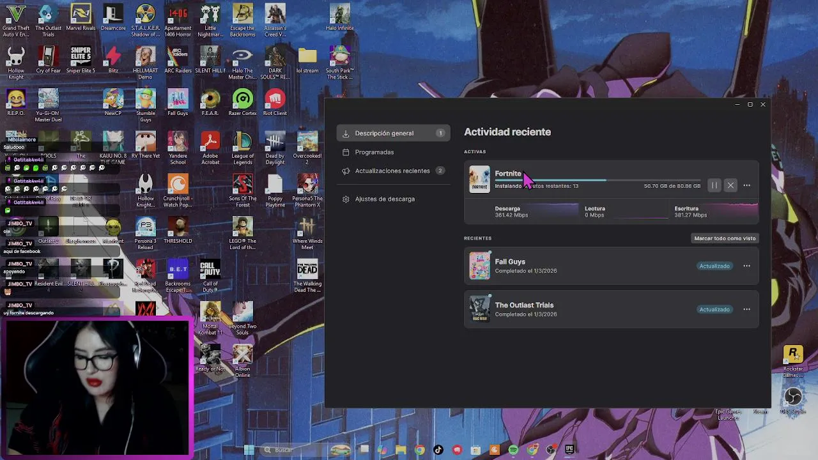Image resolution: width=818 pixels, height=460 pixels.
Task: Select Halo Infinite desktop icon
Action: pyautogui.click(x=339, y=18)
